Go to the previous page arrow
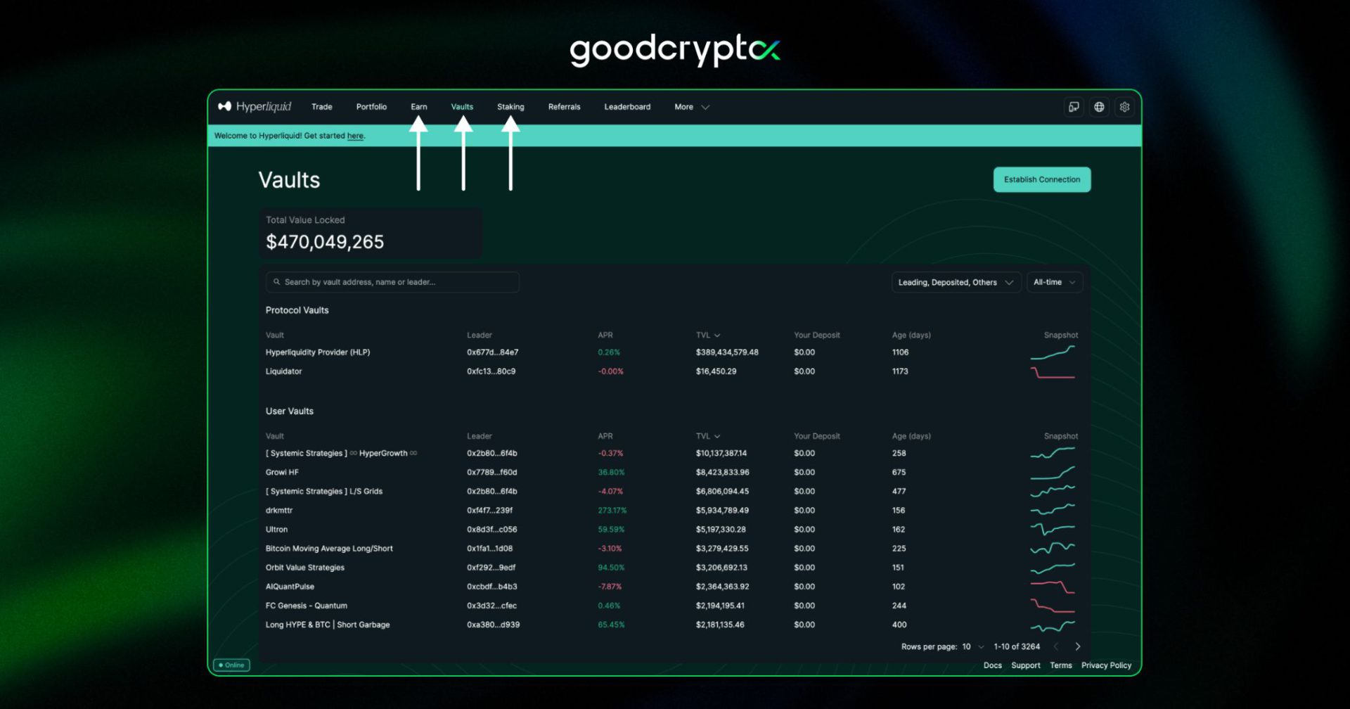 pos(1055,646)
